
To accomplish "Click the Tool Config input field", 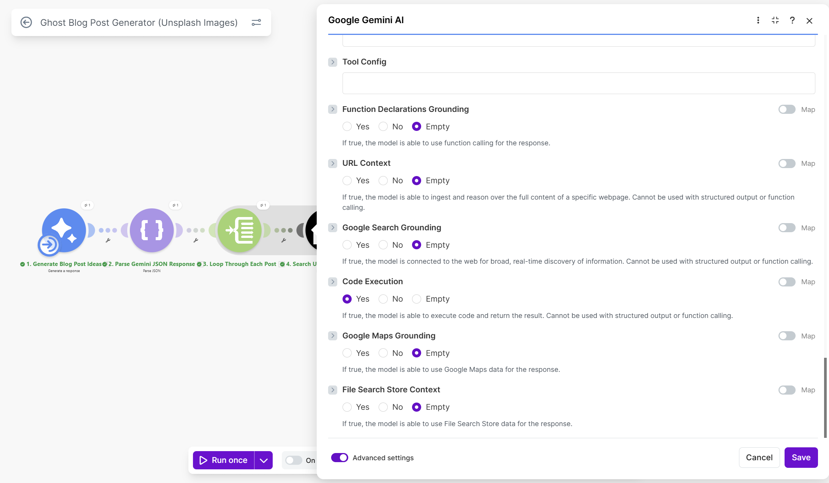I will [578, 83].
